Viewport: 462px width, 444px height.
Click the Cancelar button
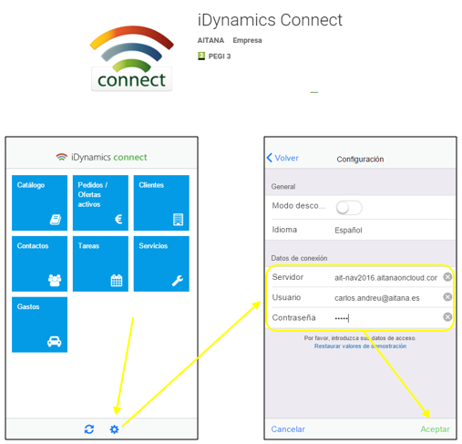tap(288, 429)
